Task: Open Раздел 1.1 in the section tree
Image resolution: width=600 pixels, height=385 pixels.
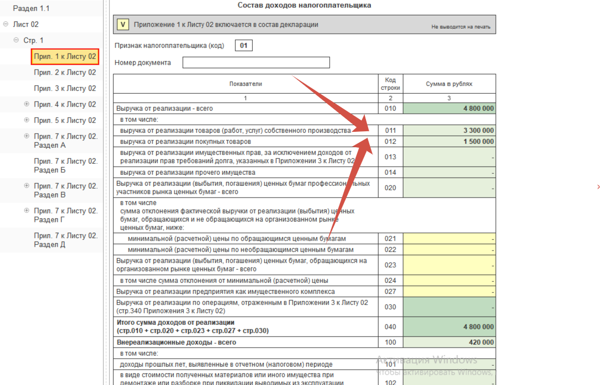Action: [31, 8]
